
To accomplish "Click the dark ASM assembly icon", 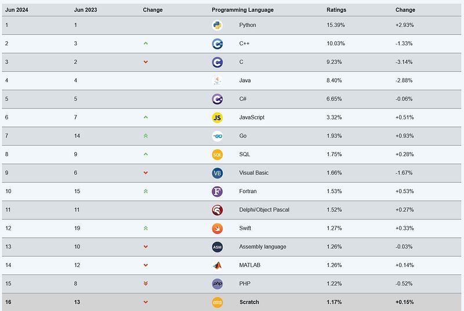I will [x=217, y=247].
